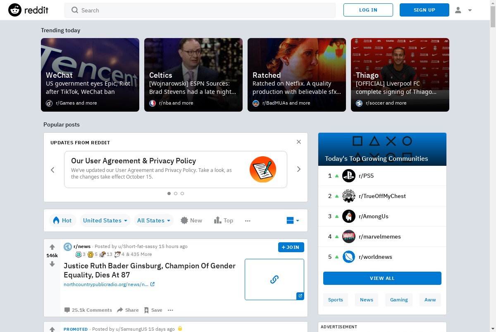Click the r/news subreddit avatar icon
496x332 pixels.
click(x=68, y=247)
